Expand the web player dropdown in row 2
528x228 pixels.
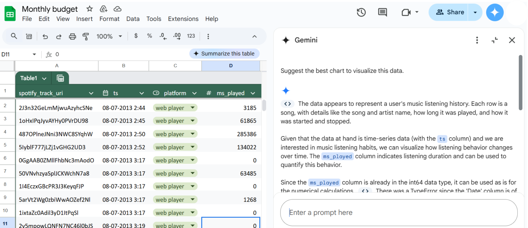click(x=193, y=107)
